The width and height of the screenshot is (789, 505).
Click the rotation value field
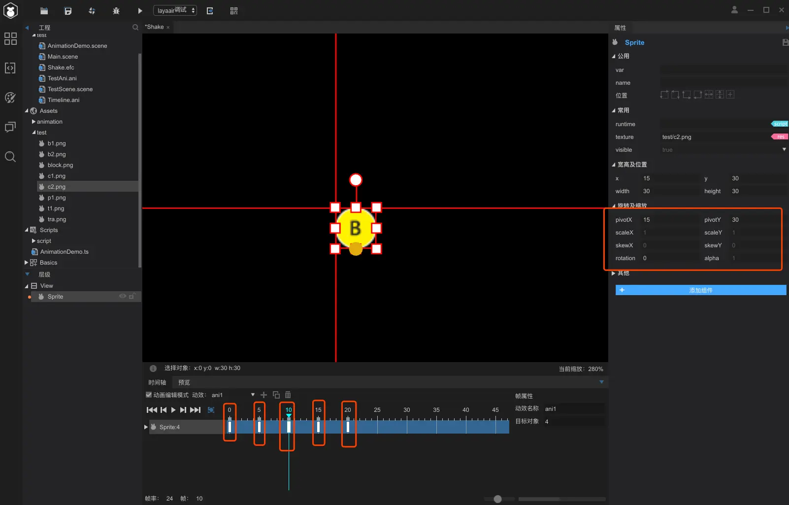point(670,258)
